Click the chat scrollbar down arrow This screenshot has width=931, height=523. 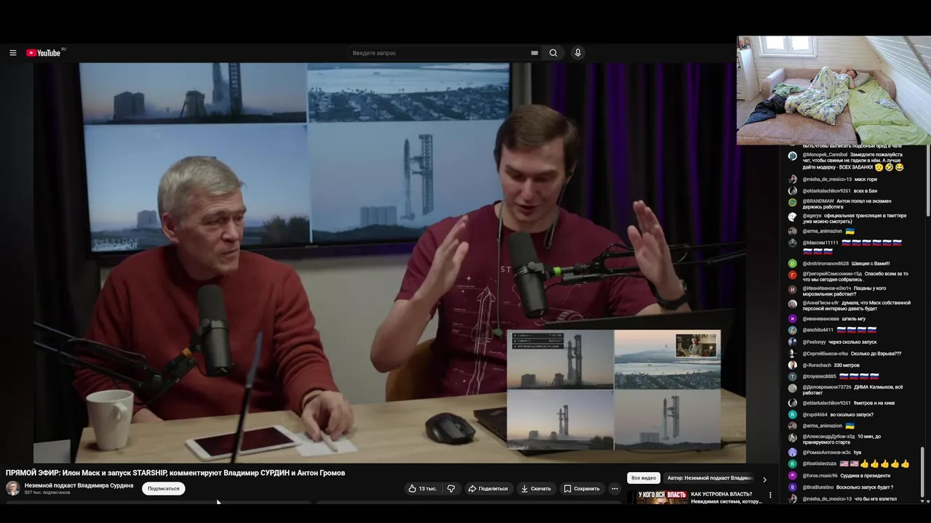coord(924,500)
